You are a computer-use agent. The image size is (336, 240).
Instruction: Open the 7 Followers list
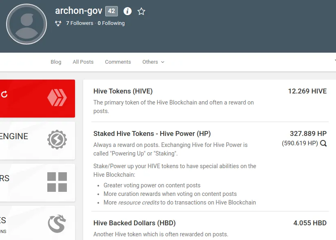[x=80, y=23]
